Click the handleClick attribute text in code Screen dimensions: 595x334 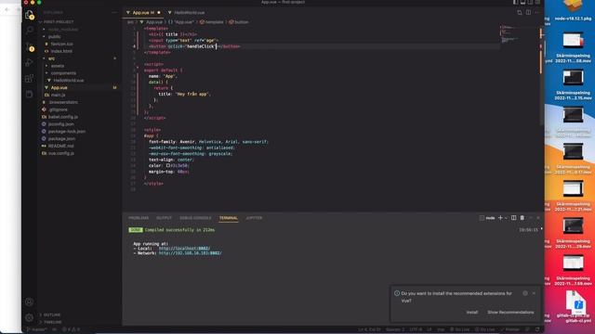coord(201,46)
